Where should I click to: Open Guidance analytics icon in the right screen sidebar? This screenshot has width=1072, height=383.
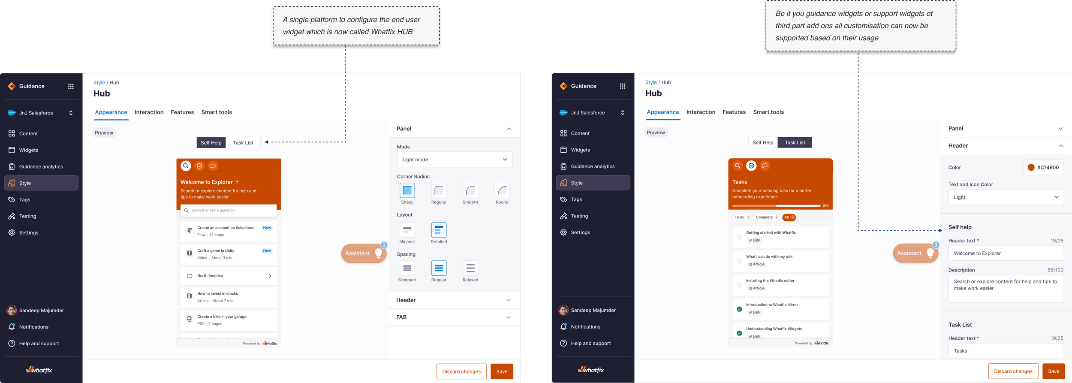click(x=563, y=166)
